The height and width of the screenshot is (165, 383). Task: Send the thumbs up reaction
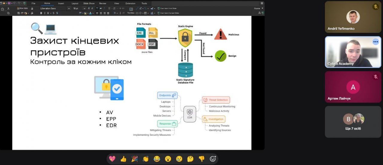123,159
